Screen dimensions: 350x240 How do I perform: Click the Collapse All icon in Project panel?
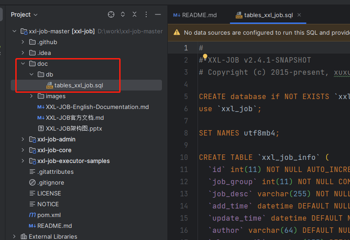(x=135, y=14)
